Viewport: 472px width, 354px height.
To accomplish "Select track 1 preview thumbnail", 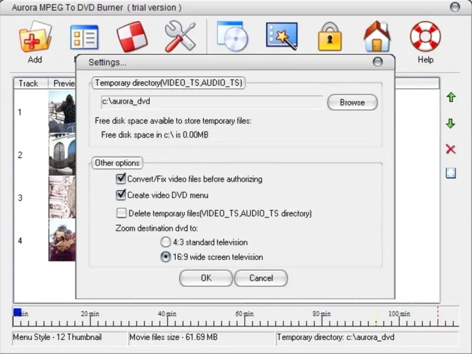I will (62, 112).
